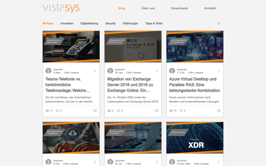Open more actions on Azure Virtual Desktop post
Screen dimensions: 266x166
pyautogui.click(x=219, y=71)
